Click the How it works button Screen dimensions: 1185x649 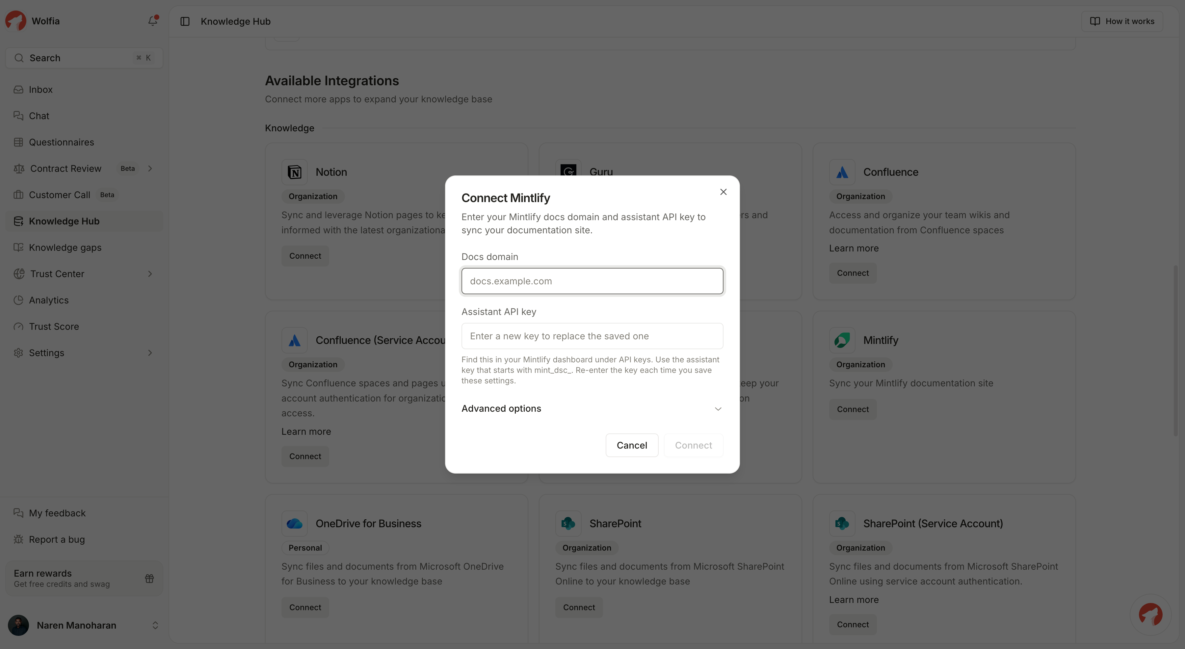(x=1122, y=21)
